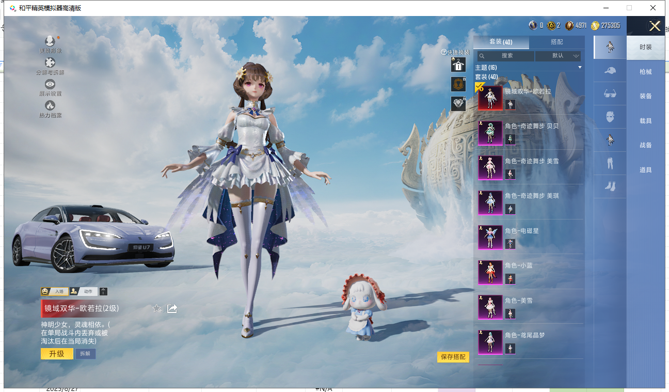The width and height of the screenshot is (669, 392).
Task: Select the locked trophy quick outfit slot
Action: [458, 84]
